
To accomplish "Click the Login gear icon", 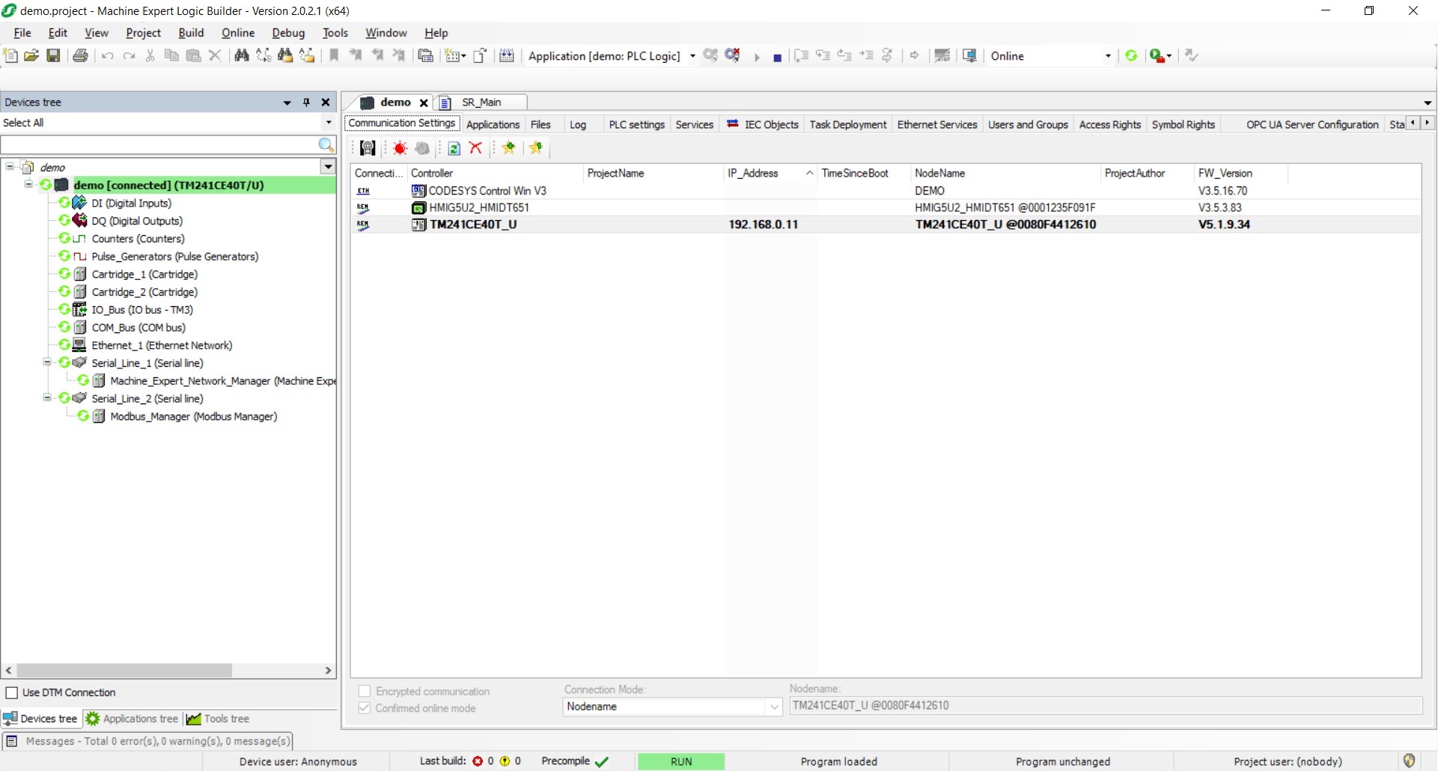I will 710,55.
